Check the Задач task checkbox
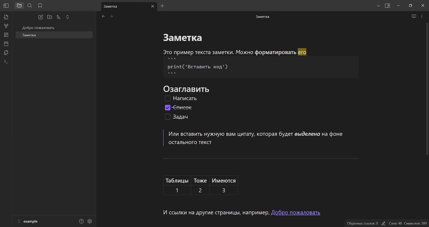The height and width of the screenshot is (227, 429). point(168,117)
